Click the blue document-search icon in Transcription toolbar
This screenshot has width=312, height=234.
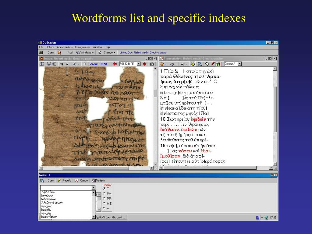pyautogui.click(x=200, y=64)
